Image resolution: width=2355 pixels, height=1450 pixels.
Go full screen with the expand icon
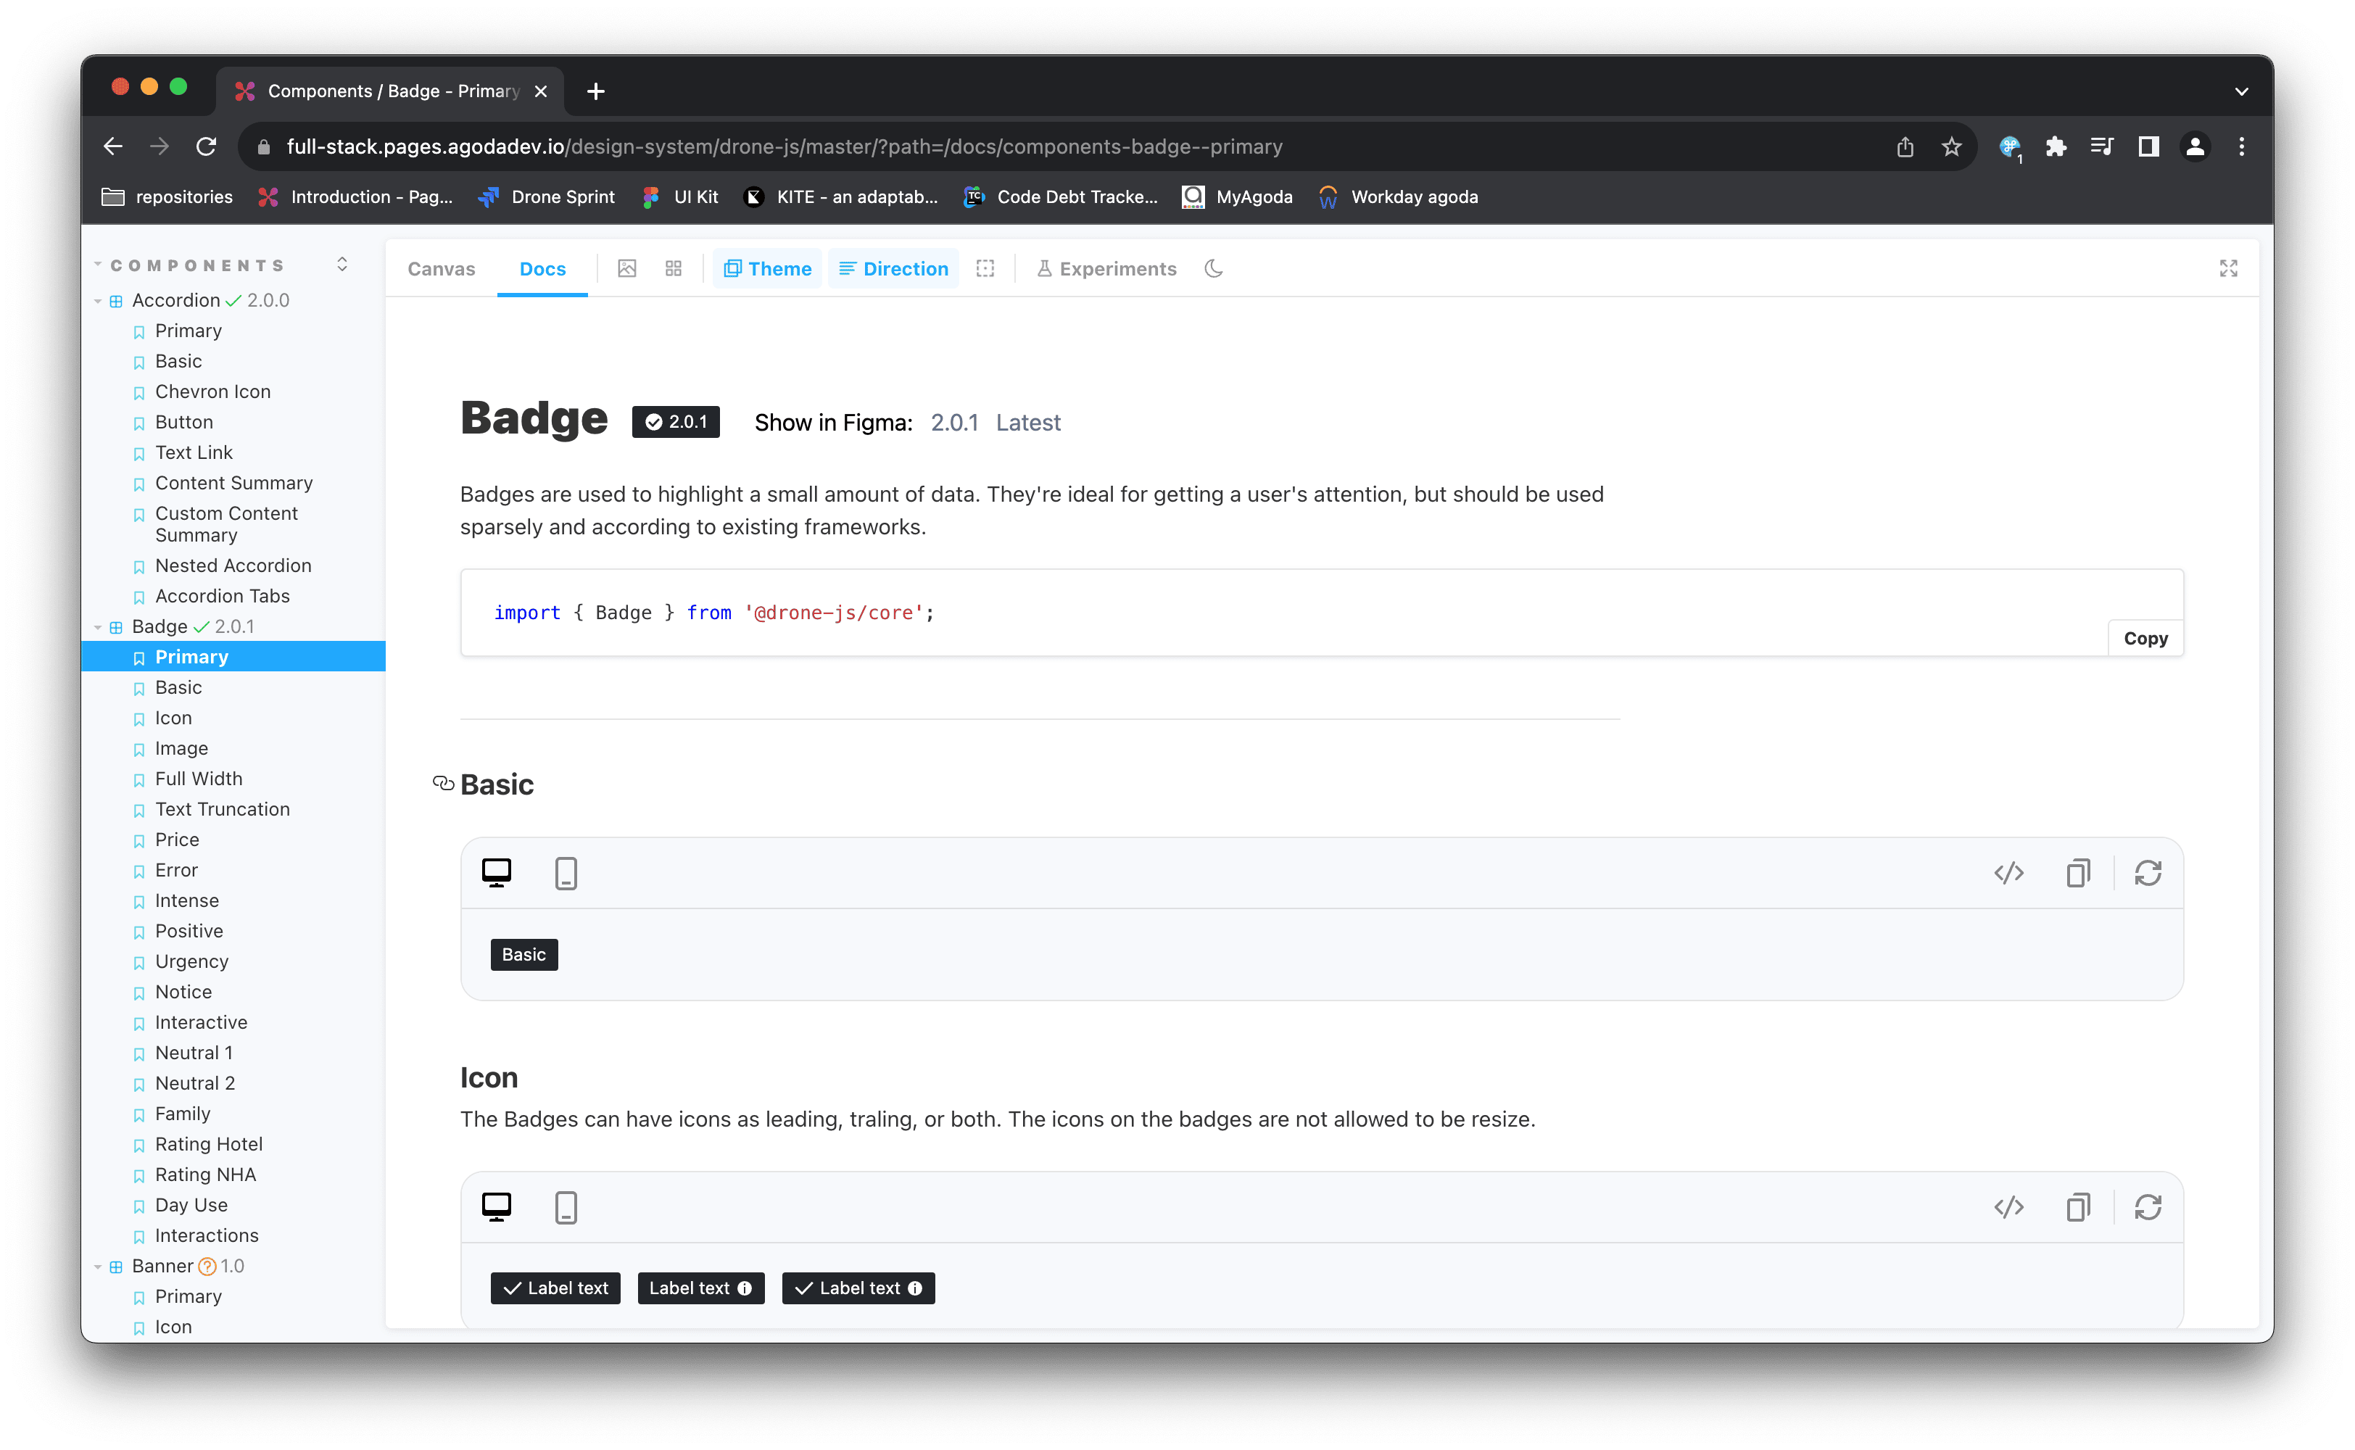coord(2227,268)
